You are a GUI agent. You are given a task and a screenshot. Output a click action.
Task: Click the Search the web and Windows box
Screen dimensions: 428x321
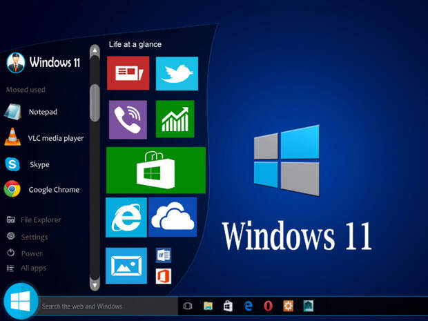pos(108,307)
